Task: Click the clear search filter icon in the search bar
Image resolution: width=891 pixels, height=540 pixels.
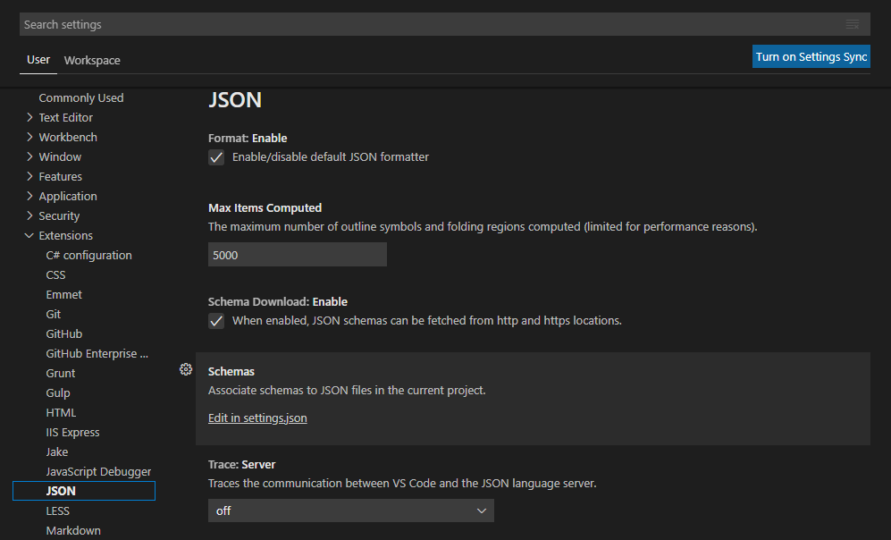Action: (x=852, y=24)
